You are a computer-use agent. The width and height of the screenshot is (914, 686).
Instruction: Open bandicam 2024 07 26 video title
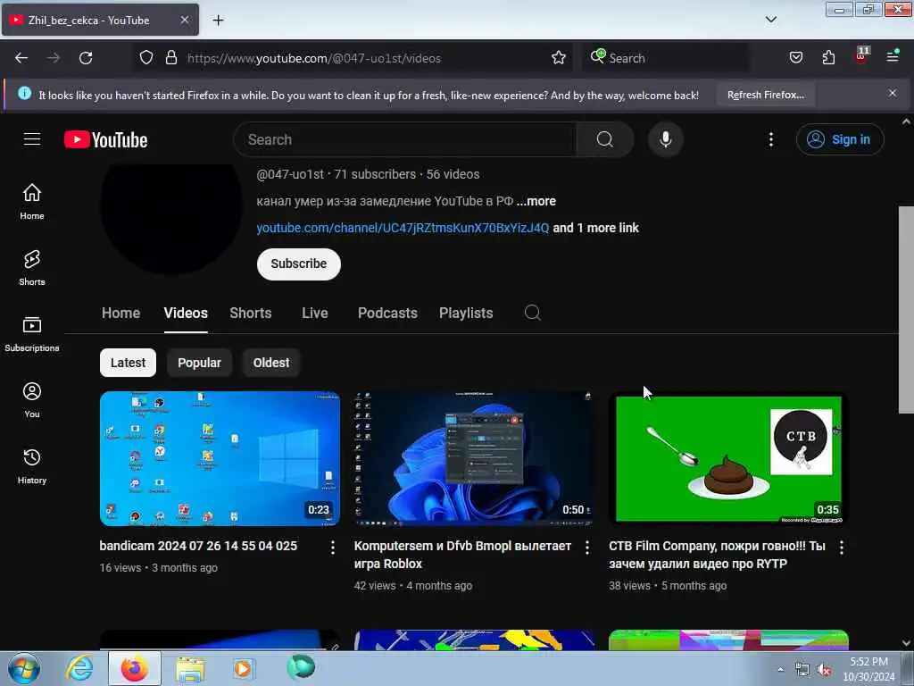tap(198, 546)
